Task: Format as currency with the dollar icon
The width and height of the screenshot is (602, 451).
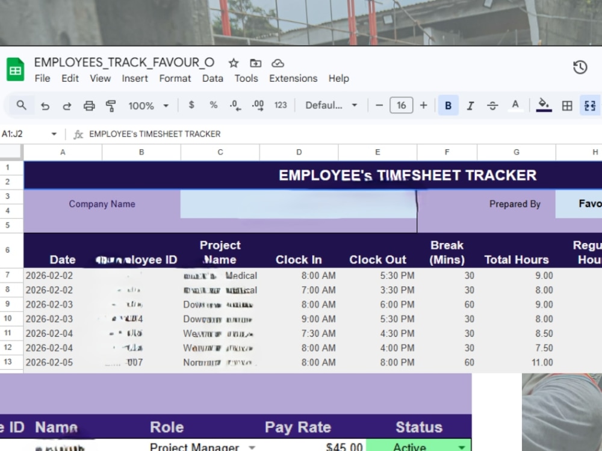Action: pyautogui.click(x=191, y=105)
